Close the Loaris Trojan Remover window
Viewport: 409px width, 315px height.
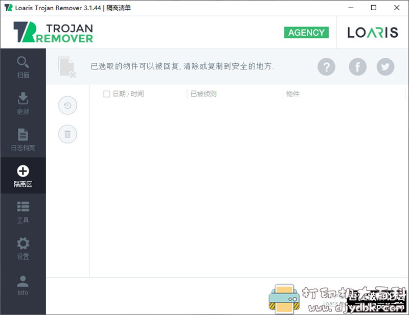pyautogui.click(x=397, y=8)
